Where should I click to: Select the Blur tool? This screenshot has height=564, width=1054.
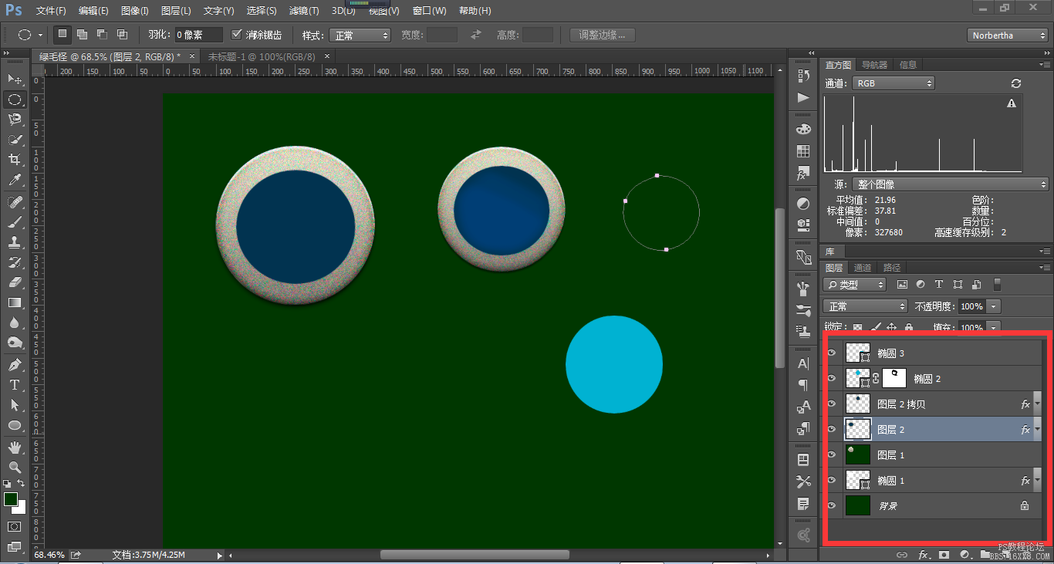click(15, 323)
